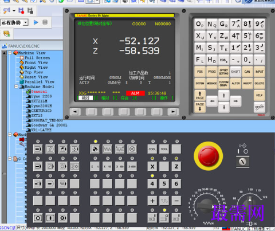Click the DELETE edit key
The image size is (275, 231).
pos(260,83)
